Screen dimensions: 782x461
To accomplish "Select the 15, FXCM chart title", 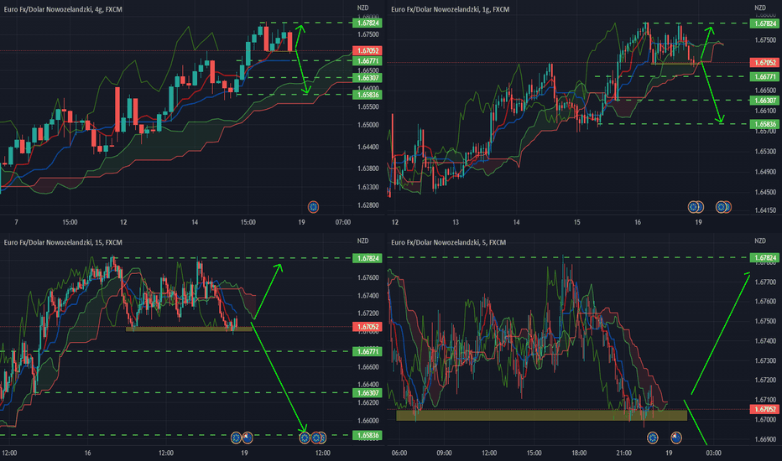I will pos(63,242).
